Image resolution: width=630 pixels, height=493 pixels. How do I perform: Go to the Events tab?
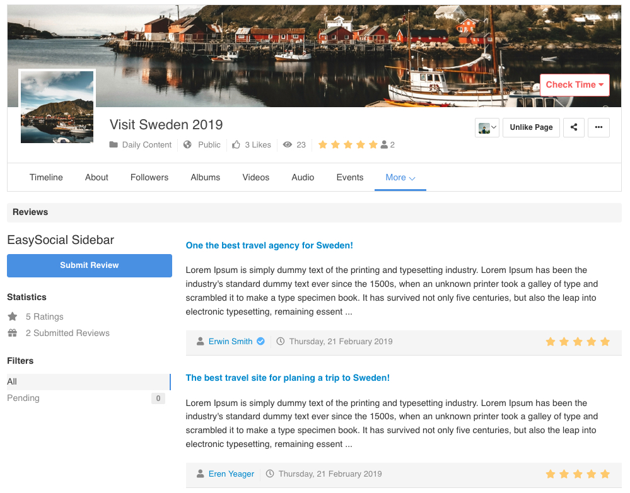(350, 178)
